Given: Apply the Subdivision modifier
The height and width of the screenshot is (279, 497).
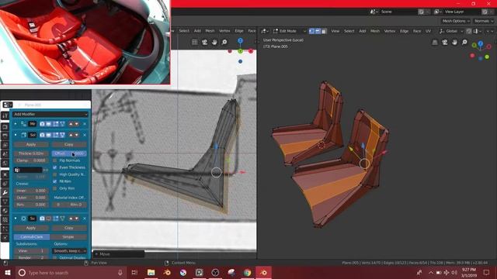Looking at the screenshot, I should [31, 228].
